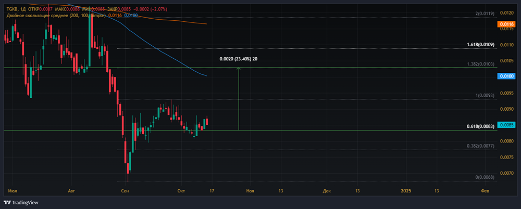Screen dimensions: 521x209
Task: Click the 0.0075 price scale label
Action: coord(506,157)
